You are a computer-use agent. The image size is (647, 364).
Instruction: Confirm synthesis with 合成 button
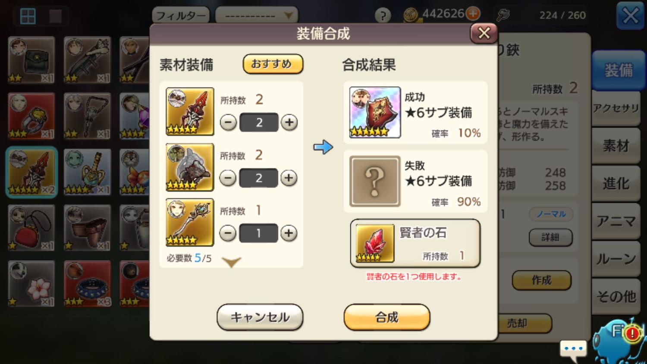[387, 317]
